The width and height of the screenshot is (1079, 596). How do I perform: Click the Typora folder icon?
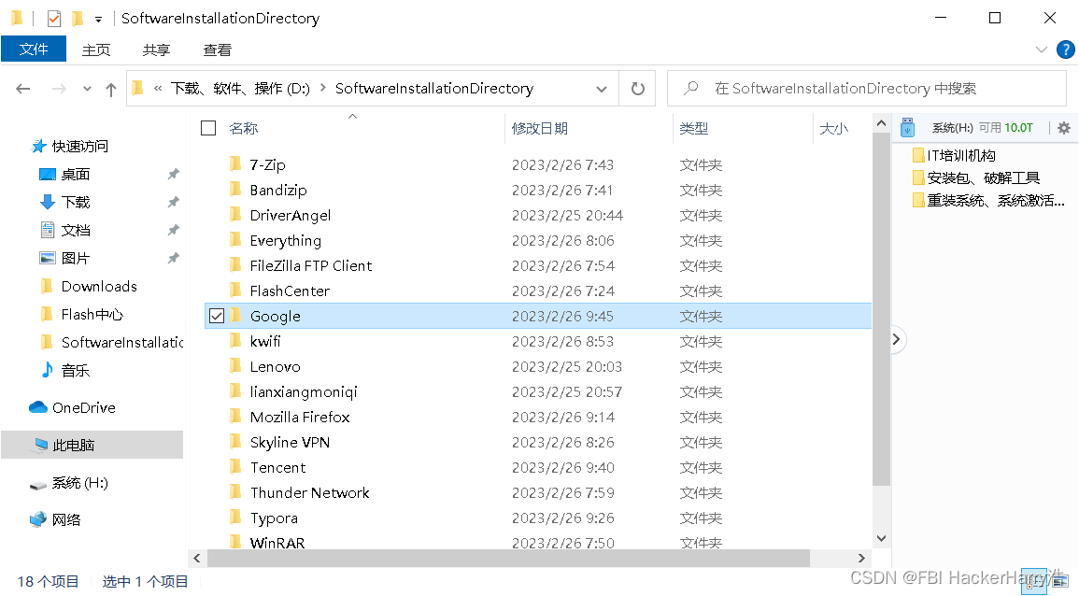point(235,518)
